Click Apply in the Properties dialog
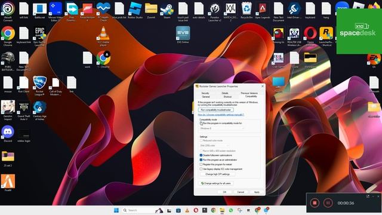 click(257, 192)
